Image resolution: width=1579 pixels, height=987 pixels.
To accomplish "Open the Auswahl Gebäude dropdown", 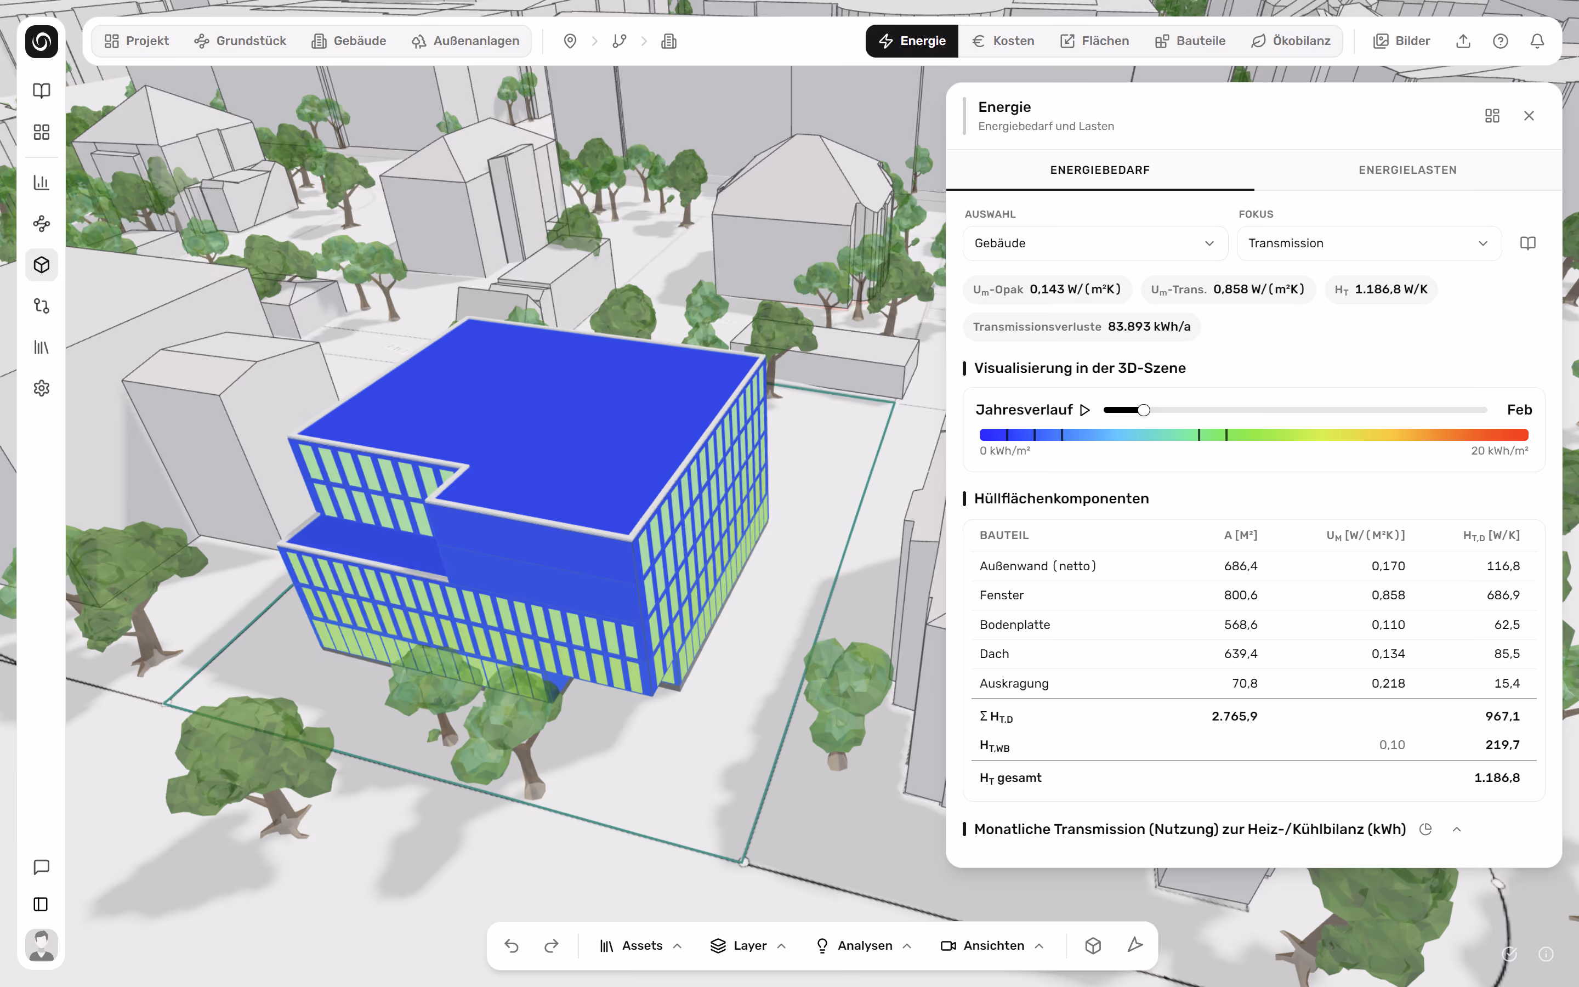I will (x=1095, y=243).
